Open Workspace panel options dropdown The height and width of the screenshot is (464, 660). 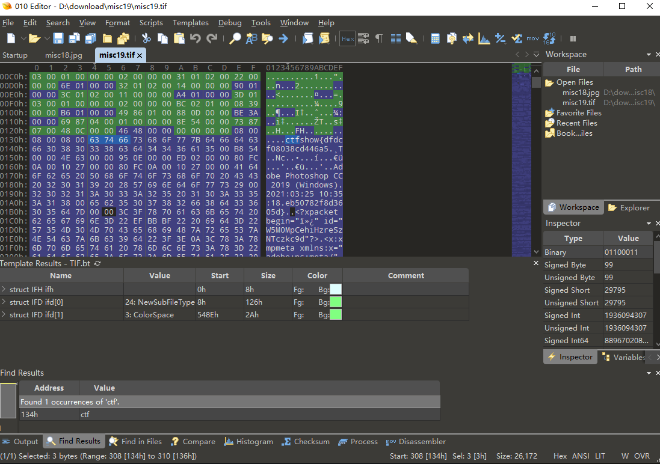[649, 55]
